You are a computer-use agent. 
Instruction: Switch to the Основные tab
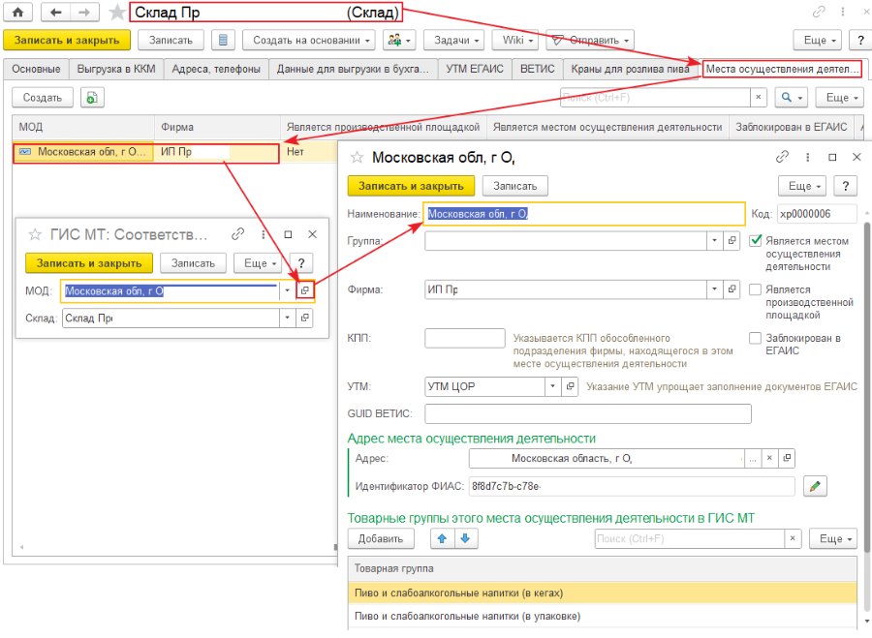(x=36, y=69)
